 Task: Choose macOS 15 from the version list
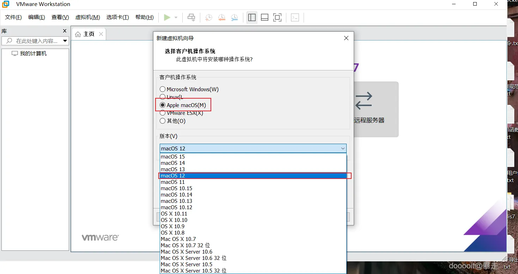point(253,157)
